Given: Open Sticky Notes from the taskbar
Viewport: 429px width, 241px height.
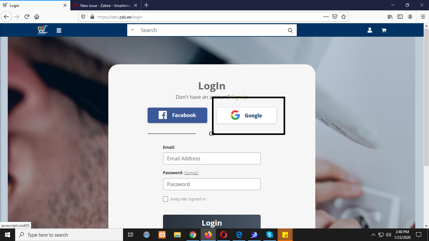Looking at the screenshot, I should point(285,235).
